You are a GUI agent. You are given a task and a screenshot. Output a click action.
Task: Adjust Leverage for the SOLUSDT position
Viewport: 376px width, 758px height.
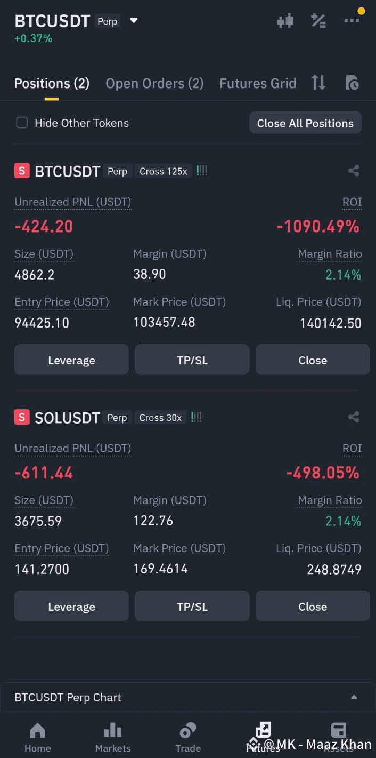coord(71,607)
